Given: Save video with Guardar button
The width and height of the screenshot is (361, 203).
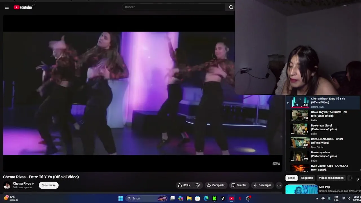Looking at the screenshot, I should point(239,185).
